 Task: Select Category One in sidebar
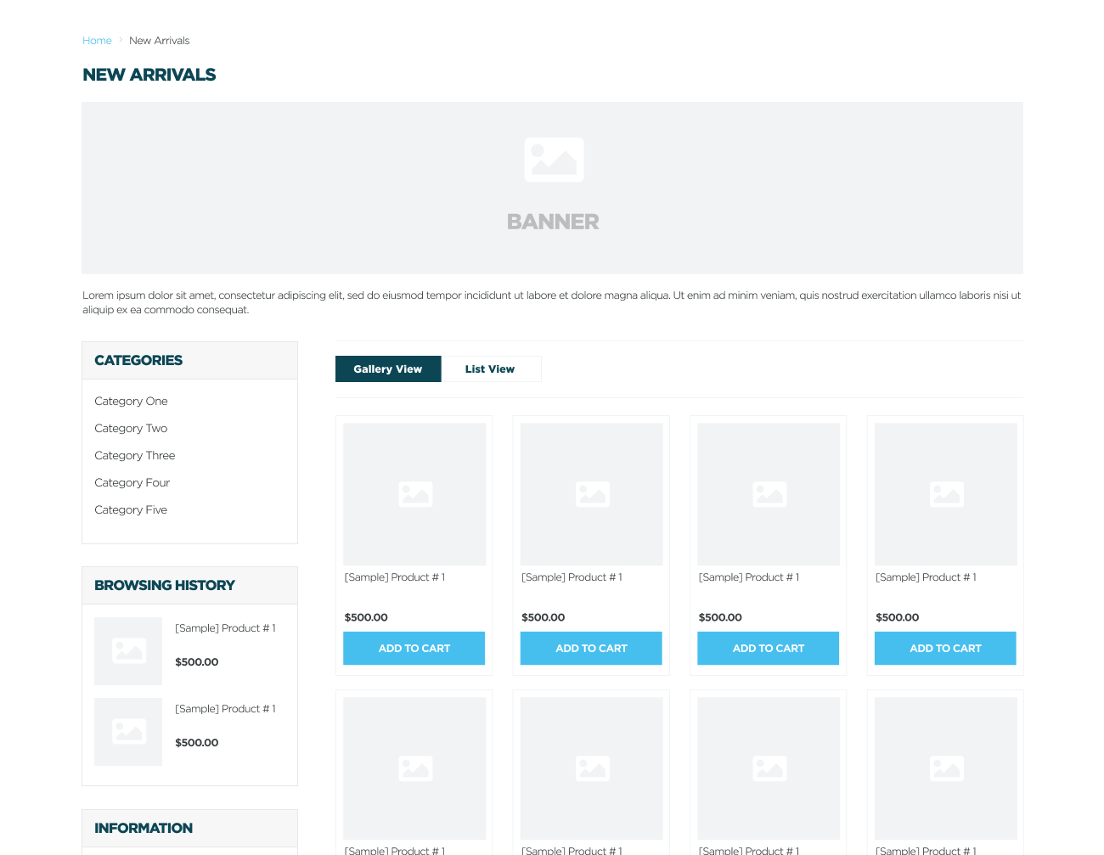pos(131,402)
